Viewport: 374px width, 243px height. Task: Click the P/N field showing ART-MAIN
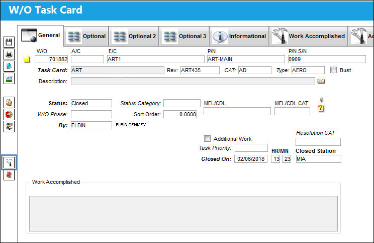(246, 59)
